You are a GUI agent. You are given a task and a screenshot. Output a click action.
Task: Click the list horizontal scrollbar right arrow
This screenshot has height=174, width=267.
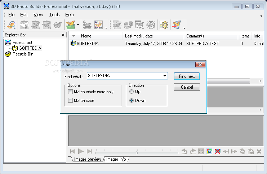pyautogui.click(x=260, y=81)
